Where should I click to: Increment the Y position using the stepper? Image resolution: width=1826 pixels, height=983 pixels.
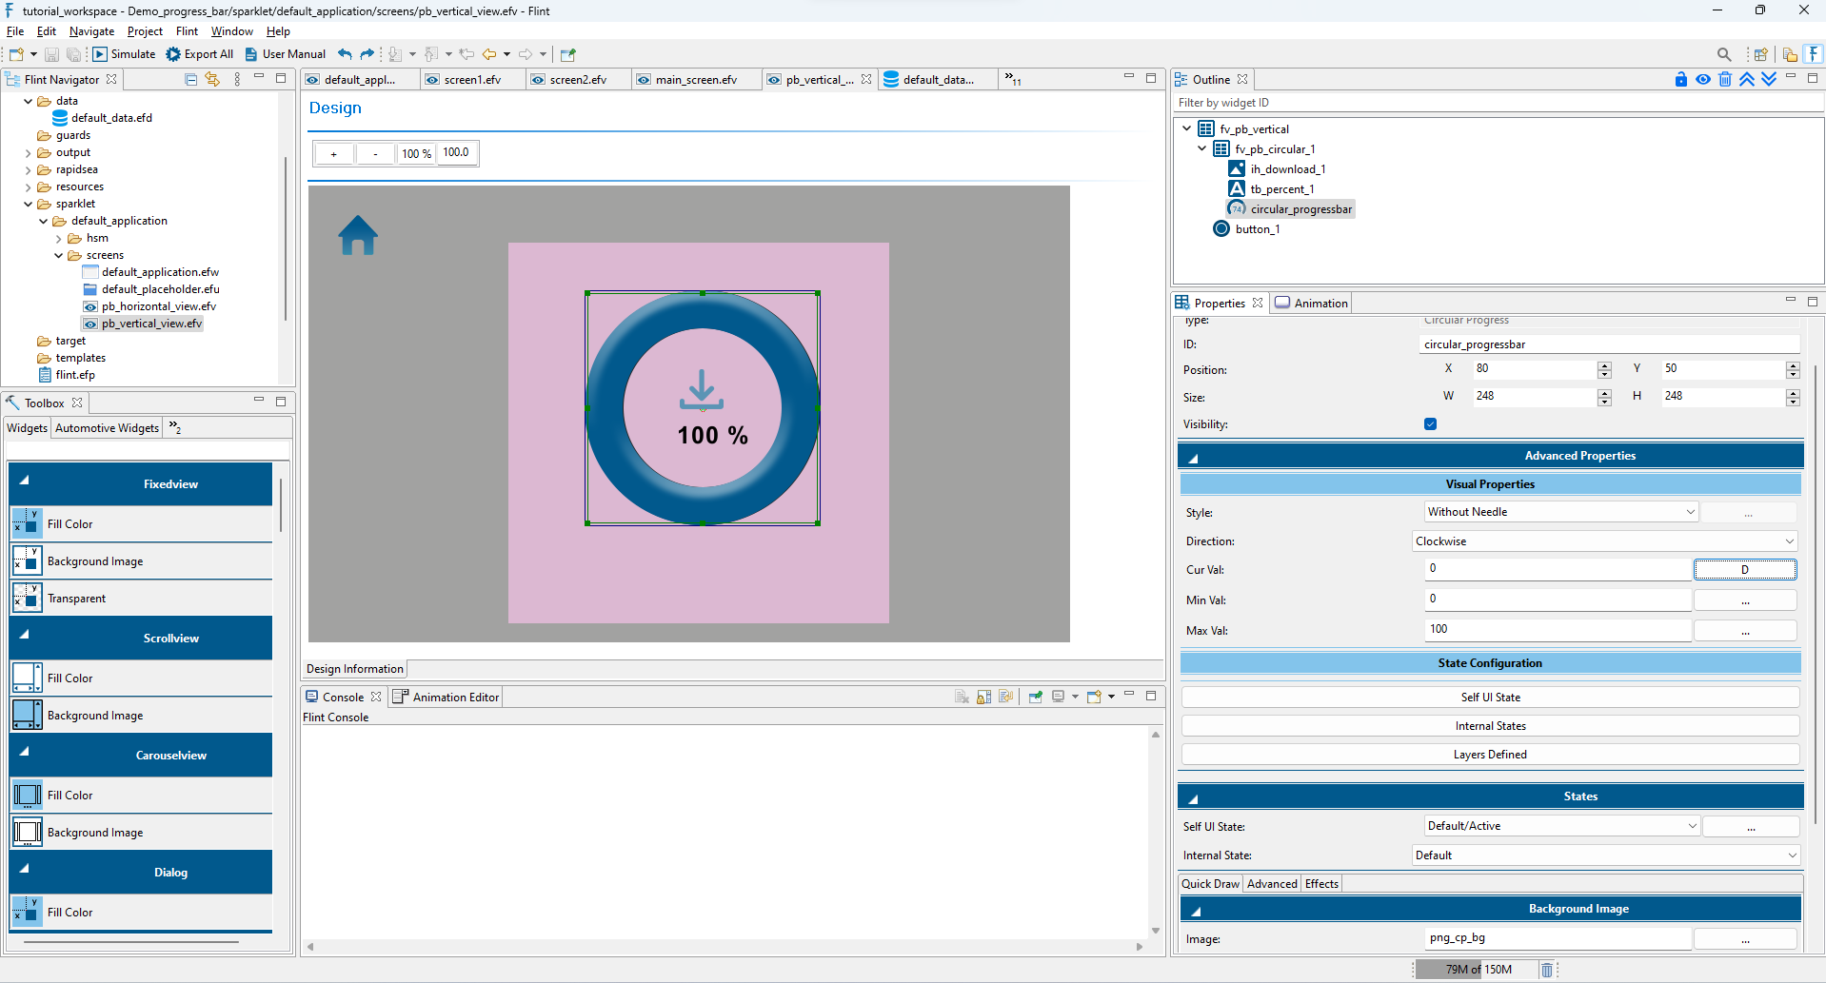[x=1794, y=364]
